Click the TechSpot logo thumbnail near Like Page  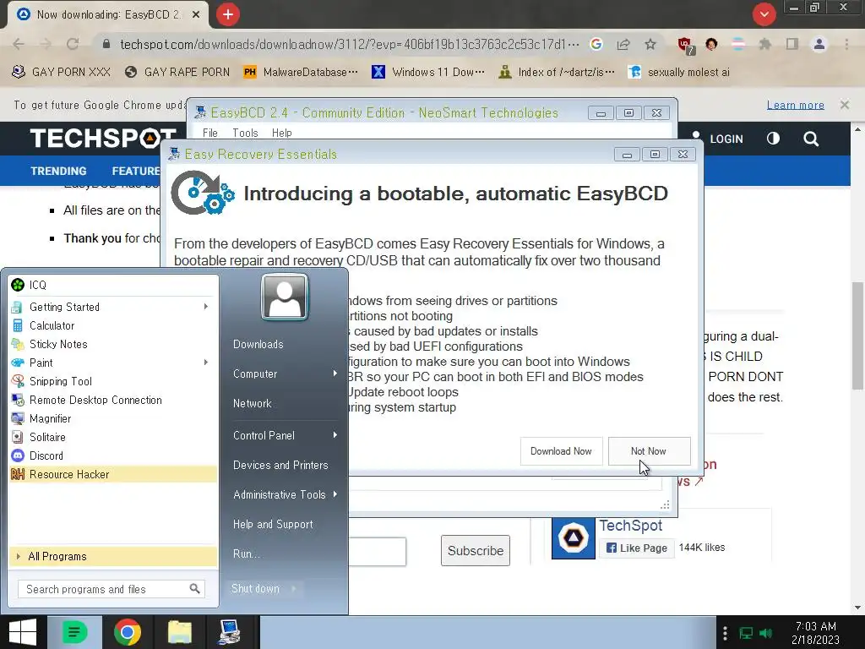574,538
